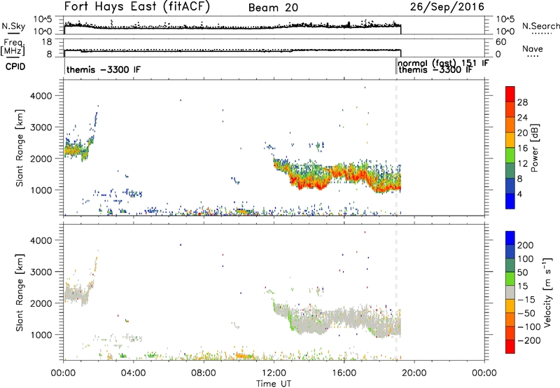Image resolution: width=560 pixels, height=388 pixels.
Task: Click the 'CPID' row label
Action: 15,67
